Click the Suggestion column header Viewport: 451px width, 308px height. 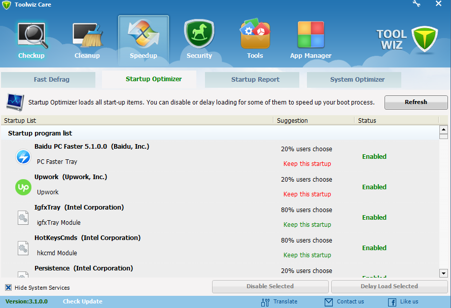[x=314, y=120]
